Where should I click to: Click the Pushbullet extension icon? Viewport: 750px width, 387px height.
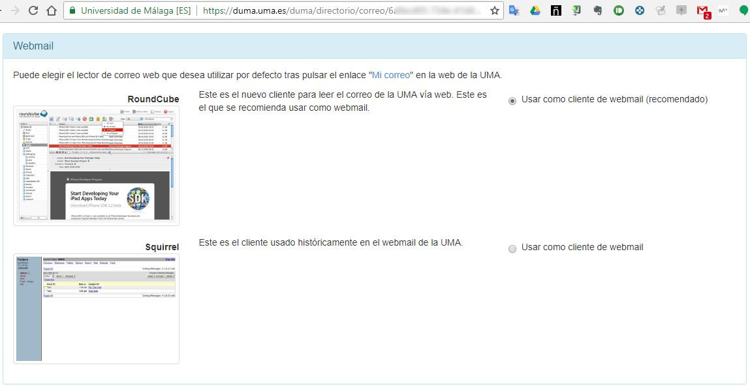pos(619,11)
